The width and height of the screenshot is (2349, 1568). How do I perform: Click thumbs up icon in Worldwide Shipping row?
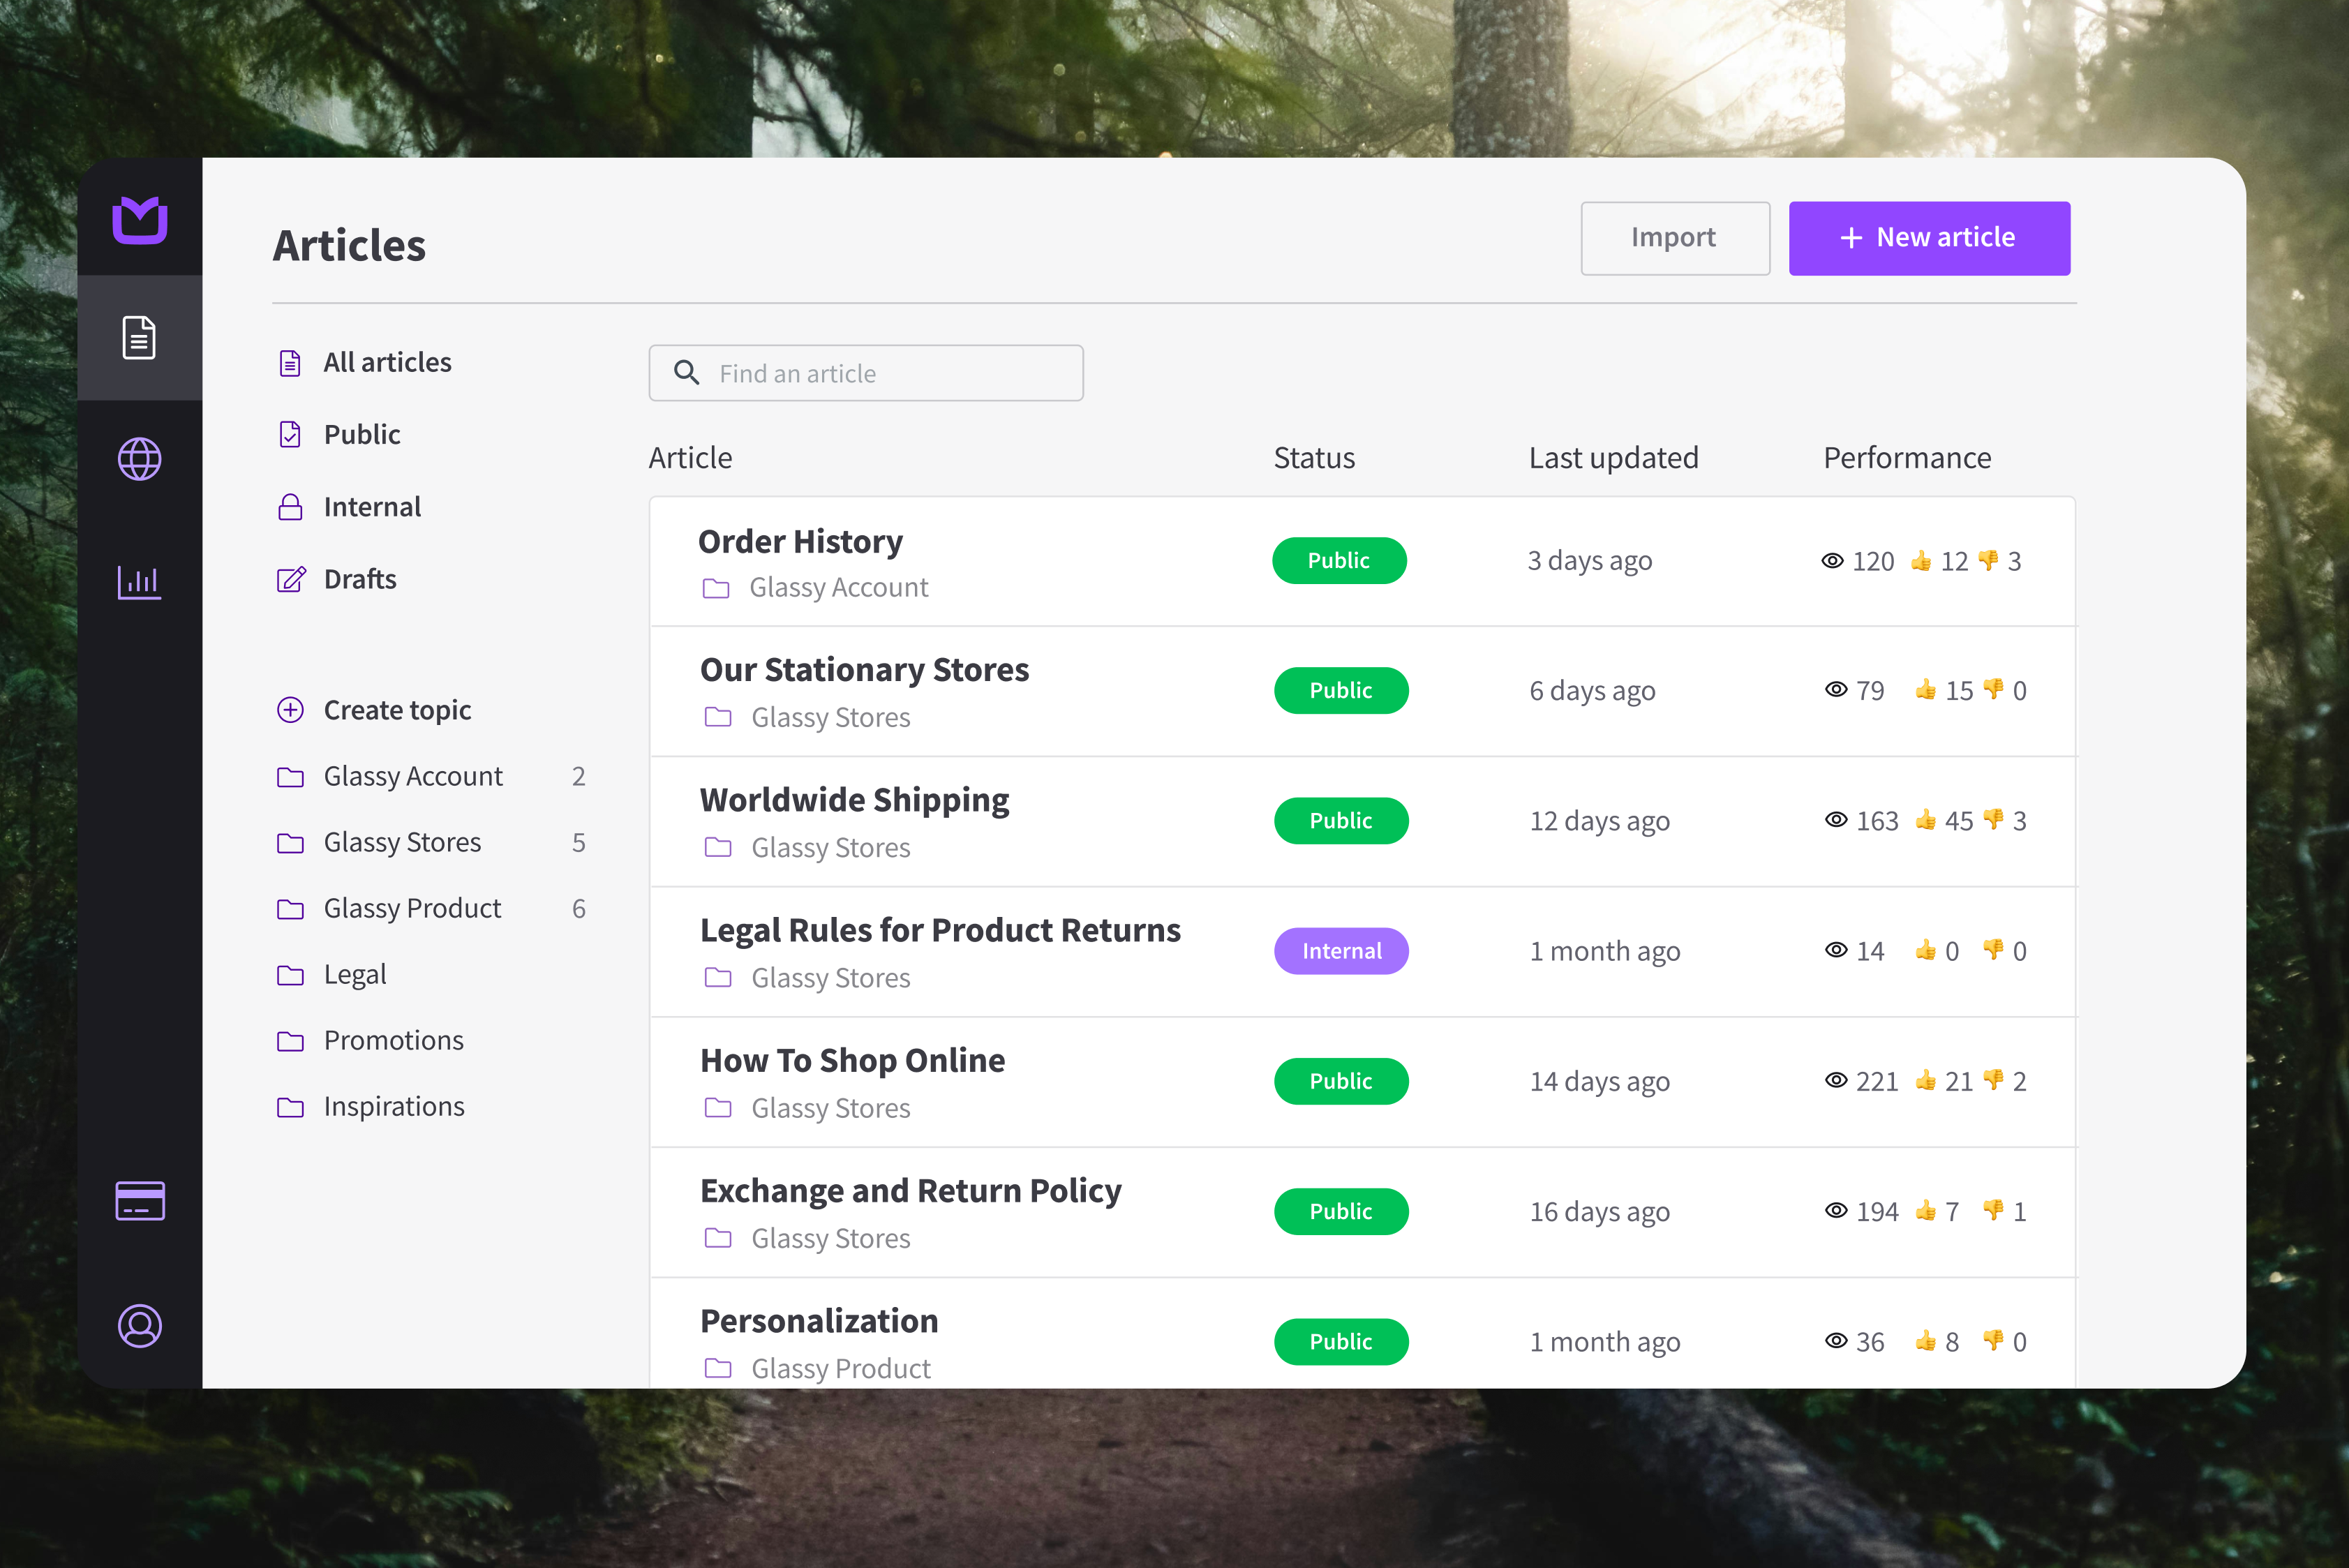pos(1926,820)
